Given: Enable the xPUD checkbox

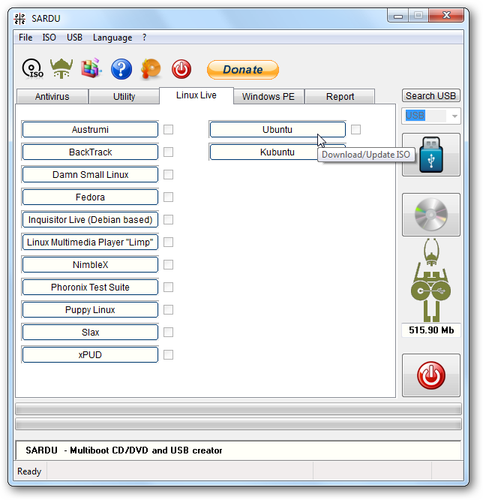Looking at the screenshot, I should point(168,355).
